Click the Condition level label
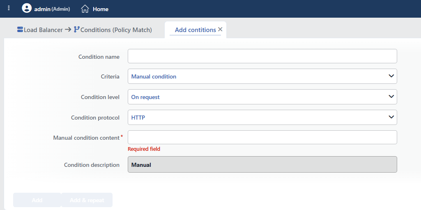421x210 pixels. [100, 97]
